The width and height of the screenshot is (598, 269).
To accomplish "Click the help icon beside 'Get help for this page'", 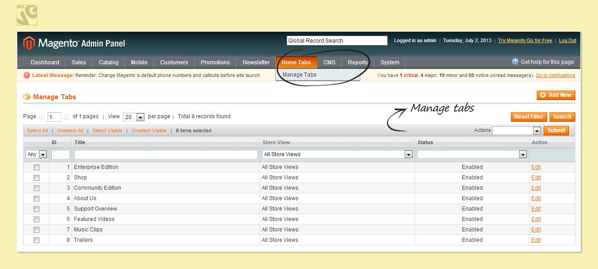I will [x=515, y=62].
